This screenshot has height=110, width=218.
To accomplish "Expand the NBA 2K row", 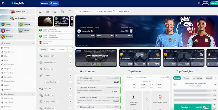I will [x=70, y=95].
